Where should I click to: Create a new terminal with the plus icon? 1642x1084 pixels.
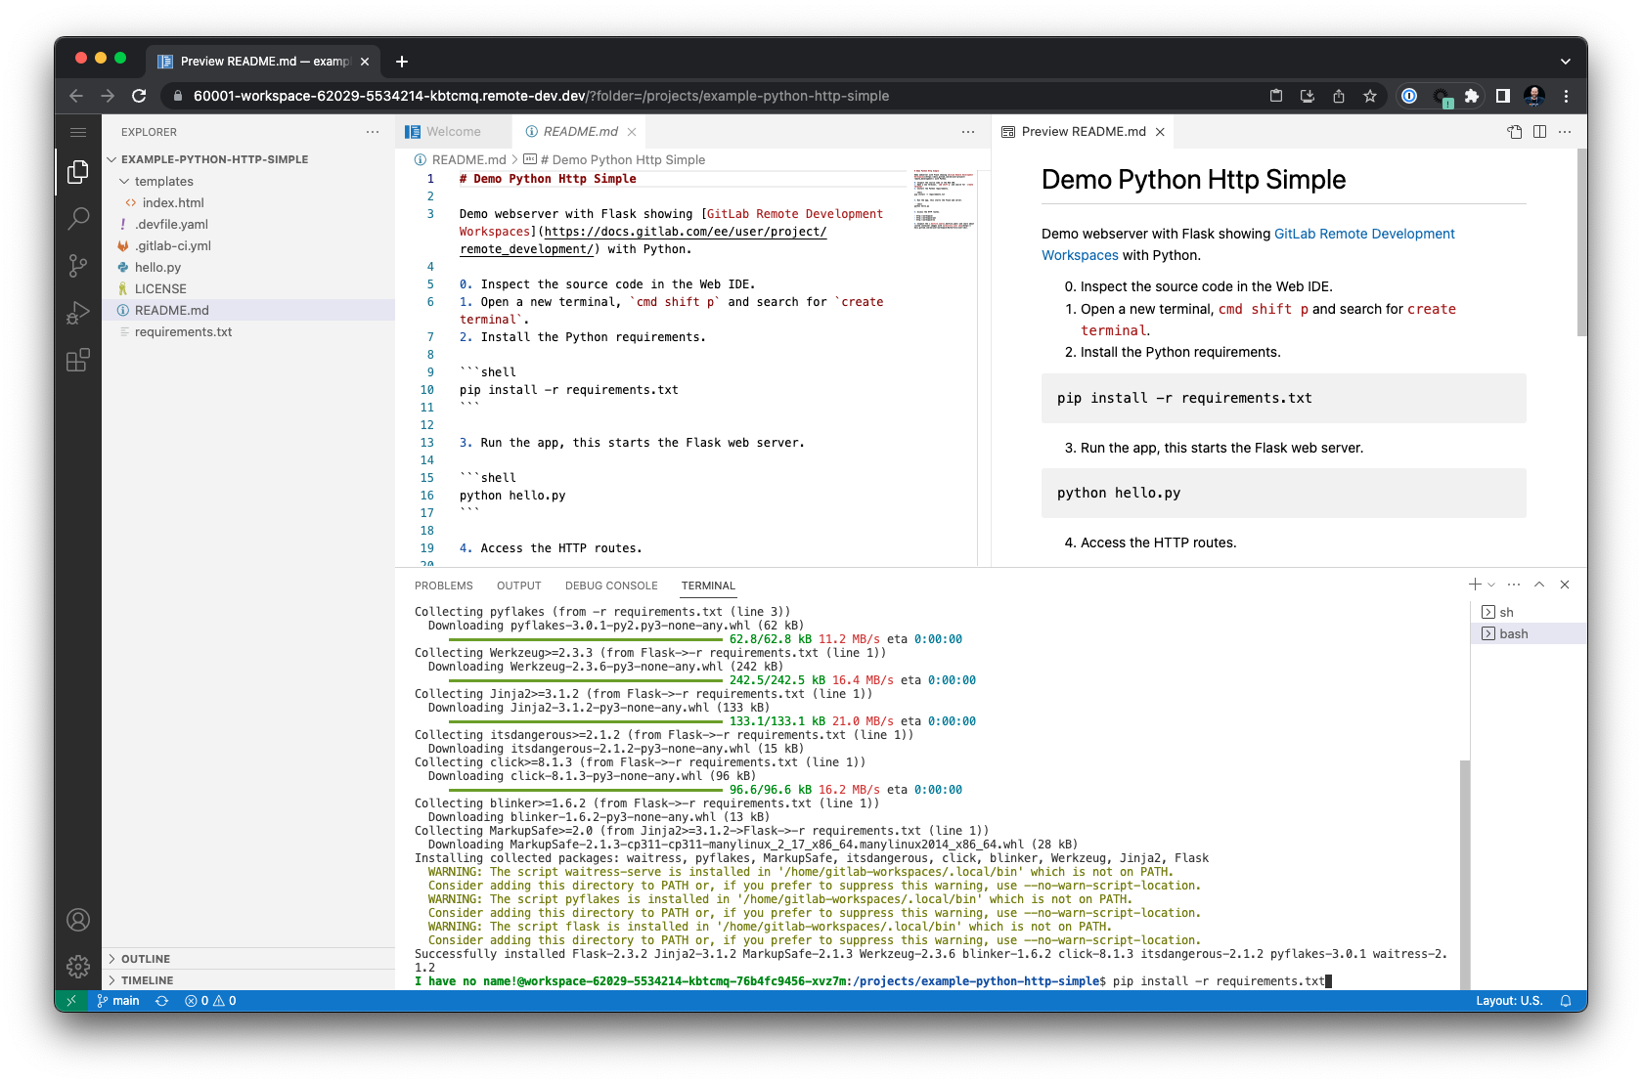click(x=1474, y=585)
